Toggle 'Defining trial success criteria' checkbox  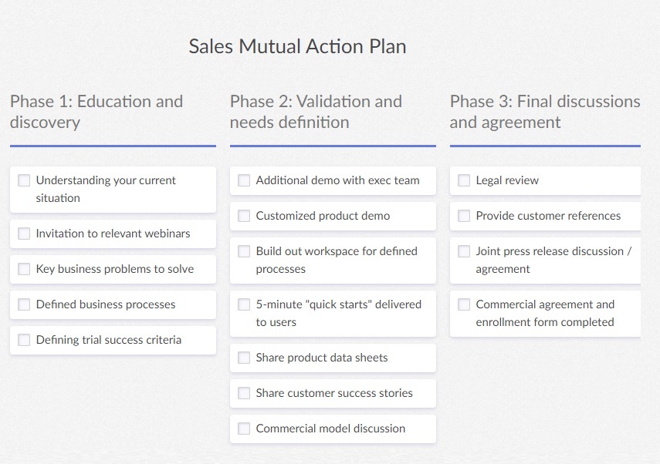tap(24, 340)
